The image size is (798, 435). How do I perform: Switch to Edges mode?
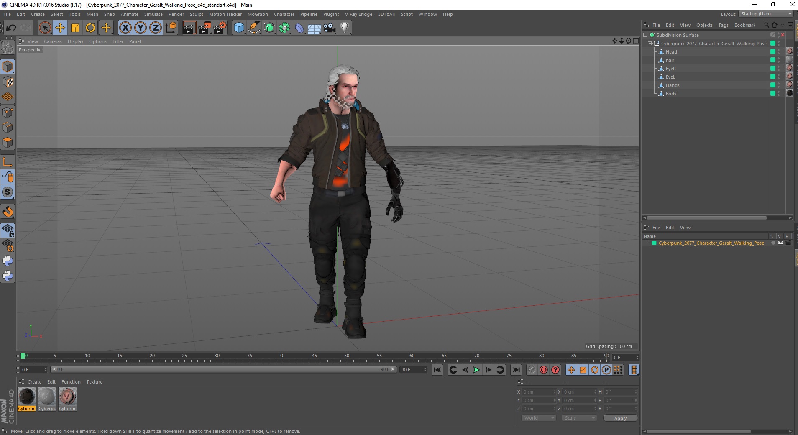tap(8, 128)
